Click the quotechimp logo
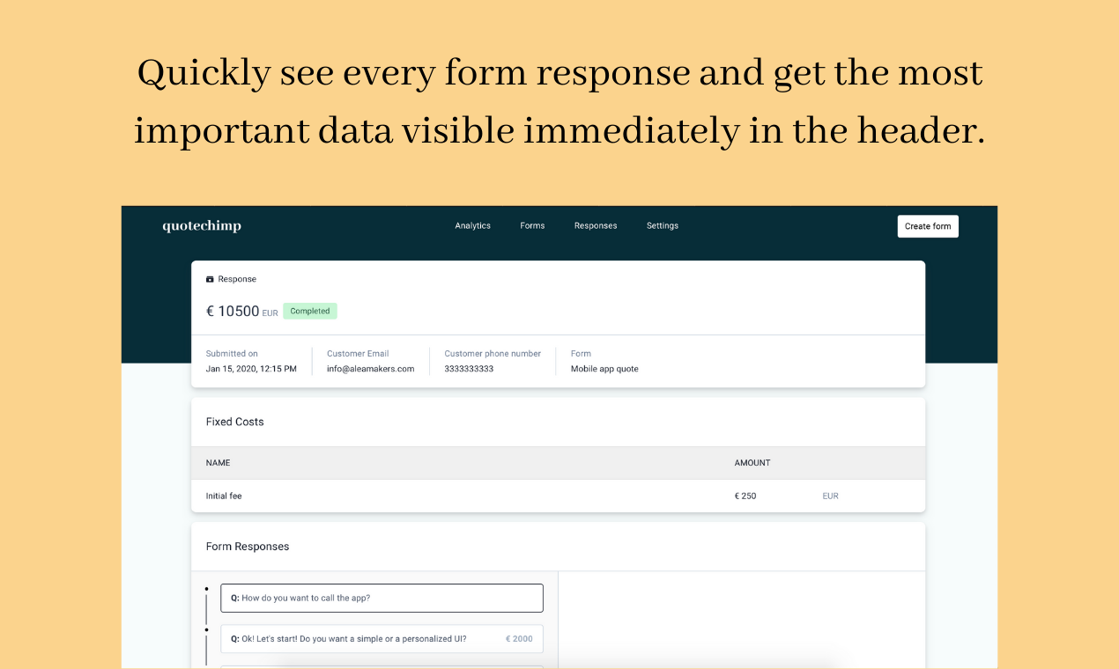1119x669 pixels. [202, 226]
